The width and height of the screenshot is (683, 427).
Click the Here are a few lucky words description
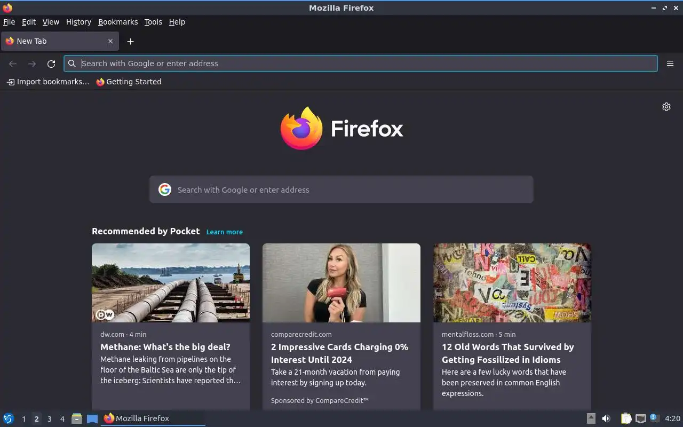point(504,383)
